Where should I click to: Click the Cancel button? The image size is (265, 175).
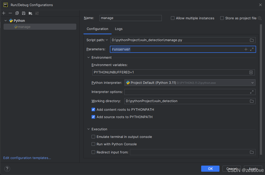(231, 169)
